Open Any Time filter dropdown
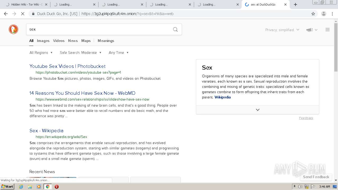Image resolution: width=338 pixels, height=190 pixels. pyautogui.click(x=119, y=53)
